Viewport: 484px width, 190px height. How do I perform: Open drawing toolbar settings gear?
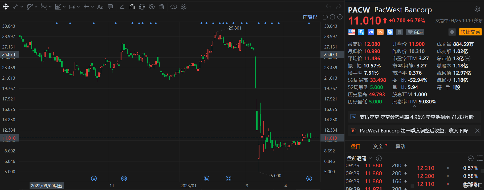point(184,7)
